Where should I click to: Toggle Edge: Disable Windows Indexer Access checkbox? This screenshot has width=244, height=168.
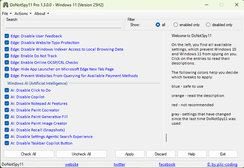[x=7, y=49]
